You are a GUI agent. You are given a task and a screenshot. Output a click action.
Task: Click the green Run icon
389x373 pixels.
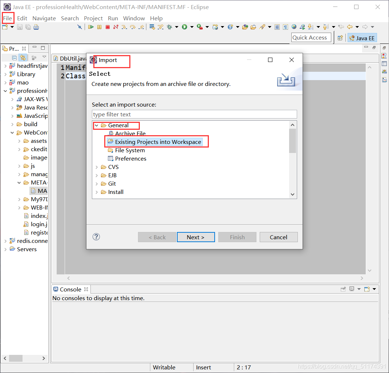tap(184, 27)
